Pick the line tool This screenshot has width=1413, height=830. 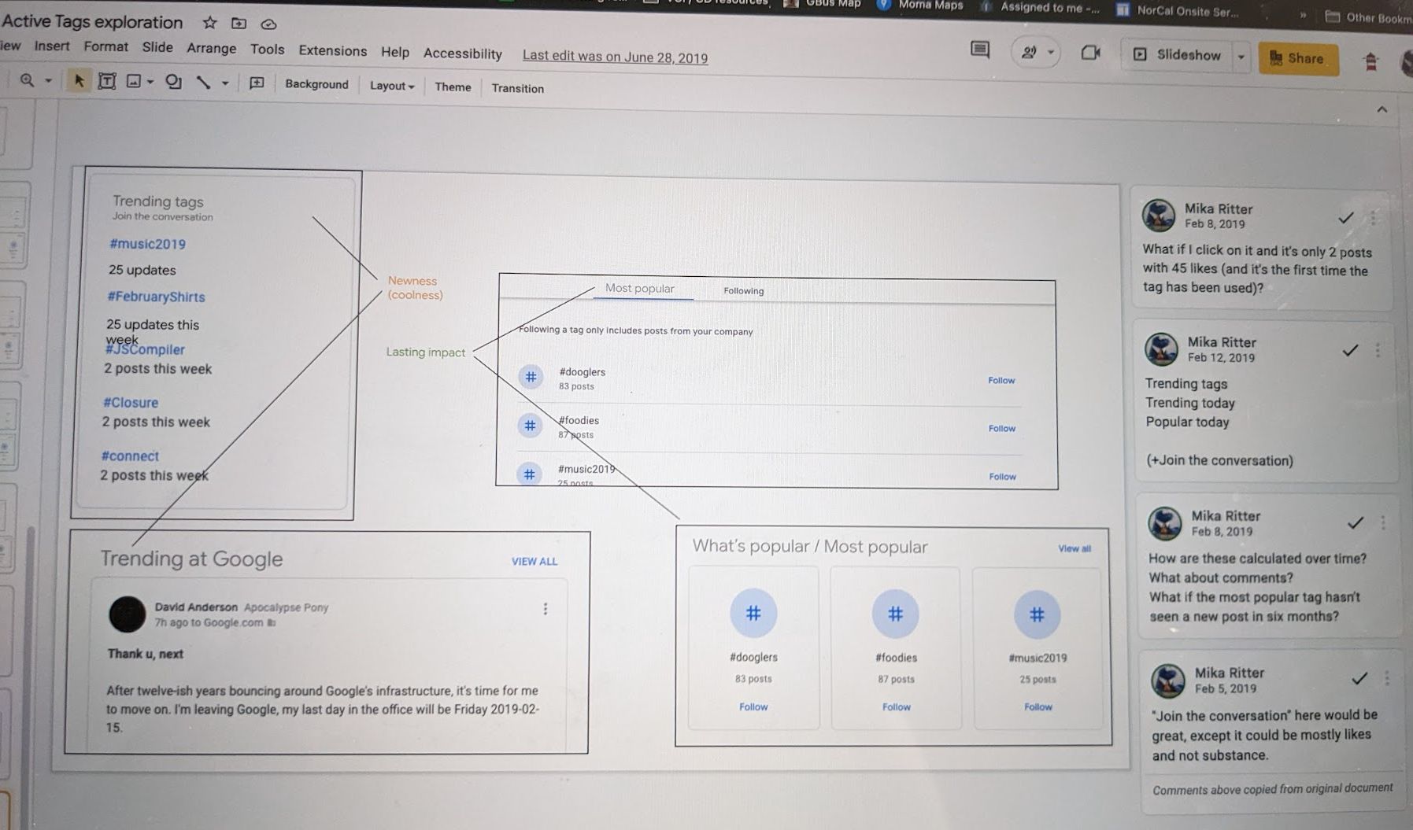tap(203, 82)
